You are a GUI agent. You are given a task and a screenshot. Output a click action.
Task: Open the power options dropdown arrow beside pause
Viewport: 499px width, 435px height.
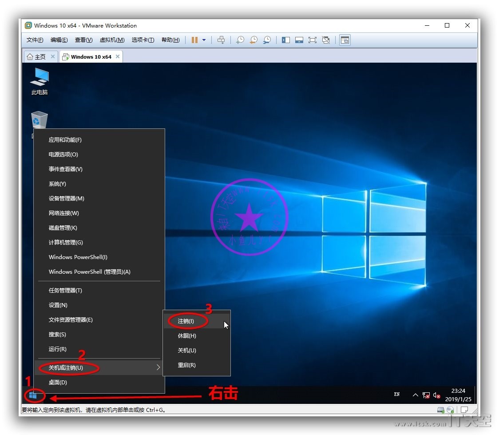click(x=204, y=40)
